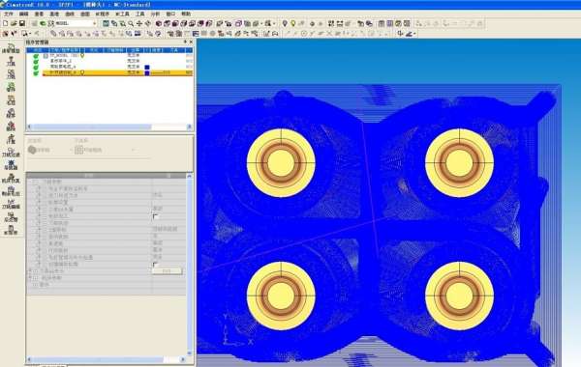Click the small button at parameter table bottom
Viewport: 581px width, 367px height.
pyautogui.click(x=167, y=271)
